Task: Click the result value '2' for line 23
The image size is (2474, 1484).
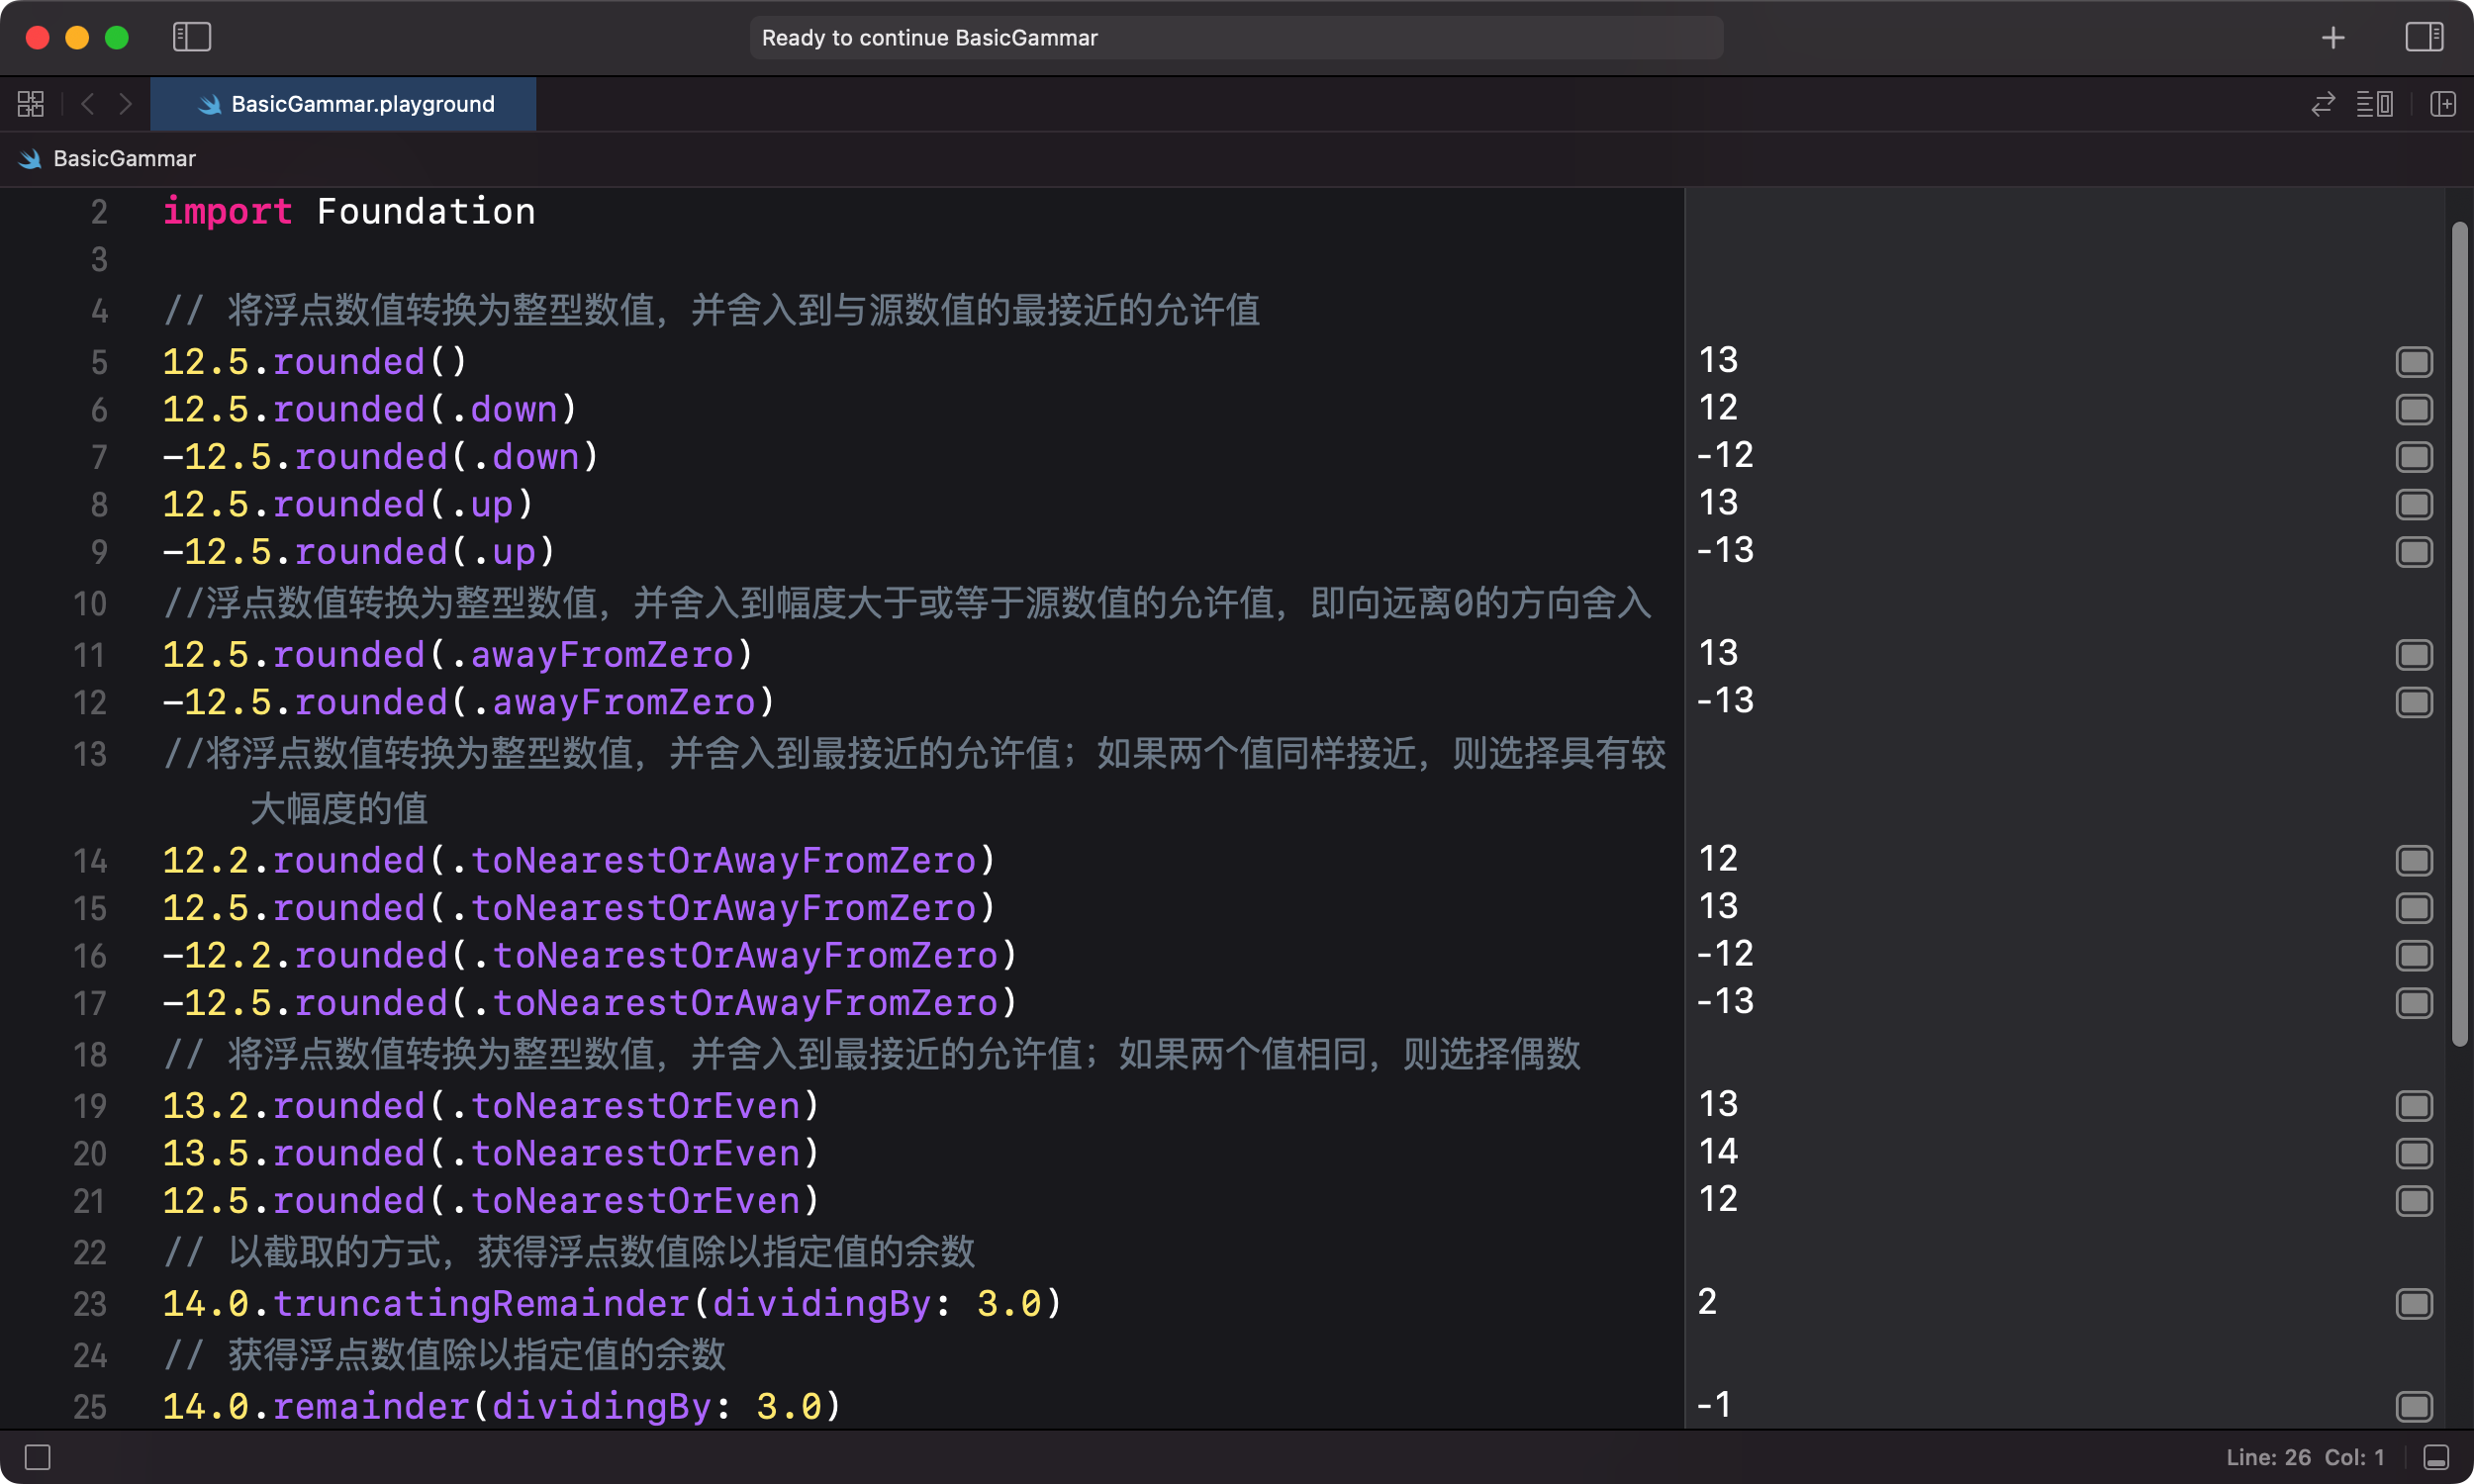Action: tap(1707, 1302)
